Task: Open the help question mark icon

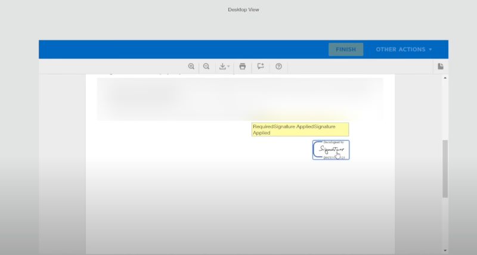Action: [278, 67]
